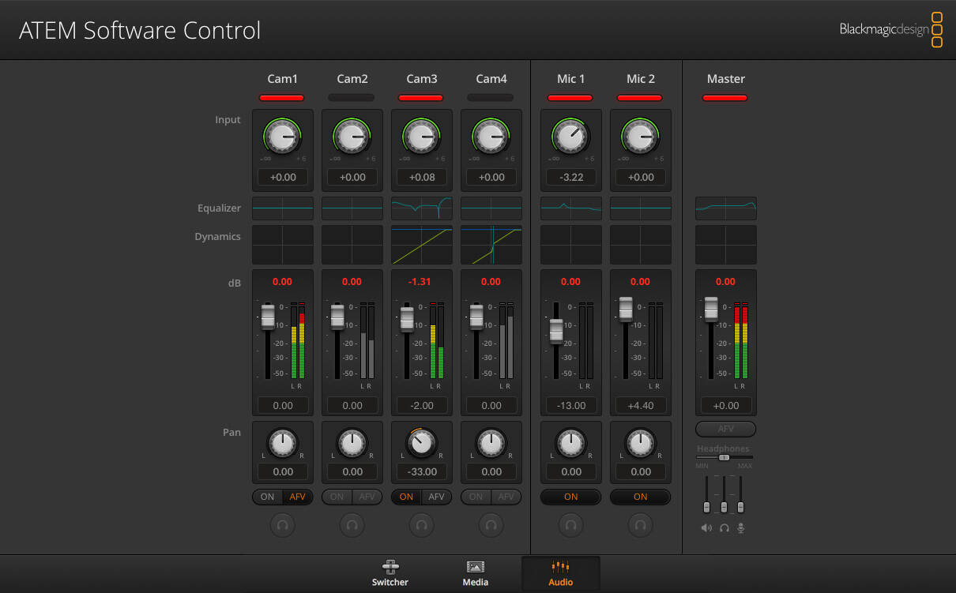Toggle Cam1 ON button

coord(268,497)
